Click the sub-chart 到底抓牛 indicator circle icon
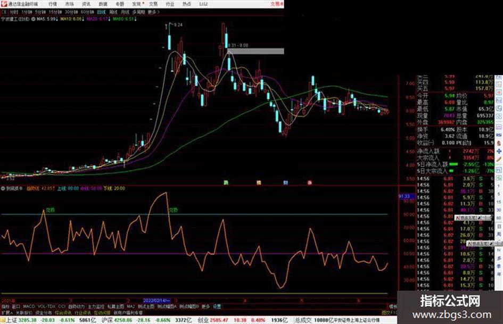This screenshot has height=324, width=503. (3, 188)
